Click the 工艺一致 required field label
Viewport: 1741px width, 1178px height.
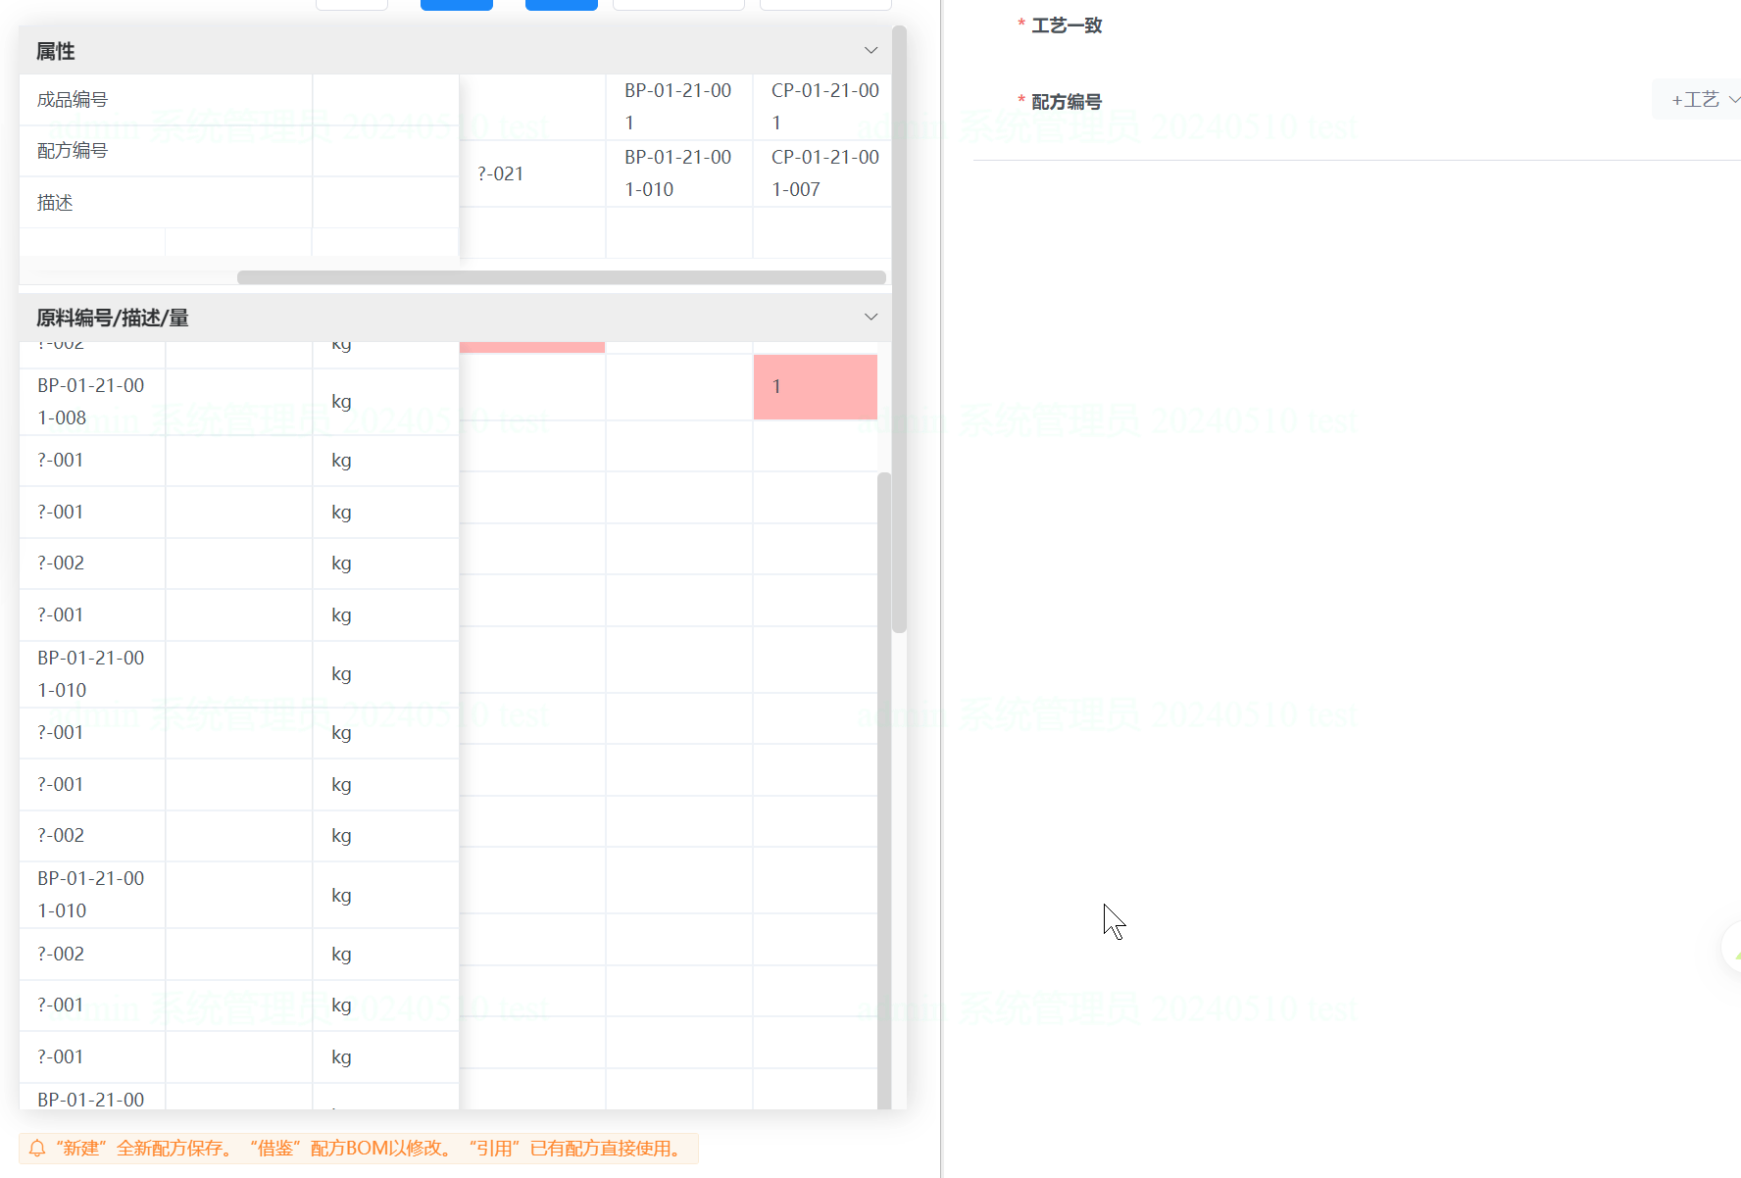tap(1067, 25)
